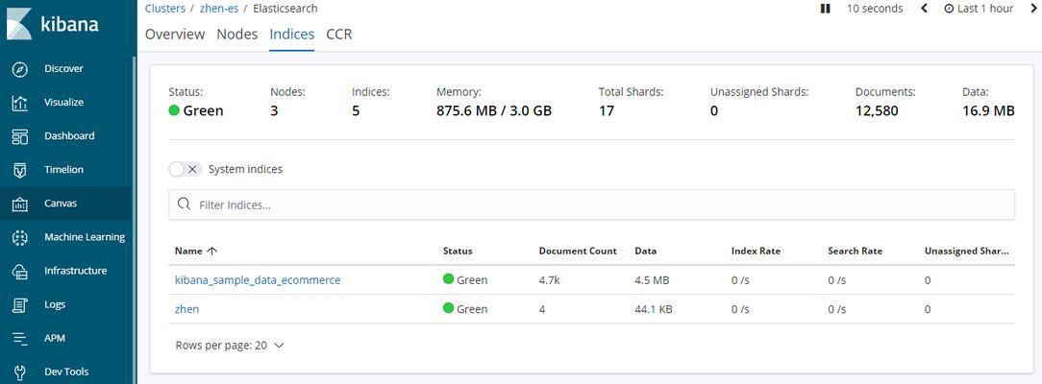Open Machine Learning menu label
This screenshot has width=1042, height=384.
tap(85, 237)
